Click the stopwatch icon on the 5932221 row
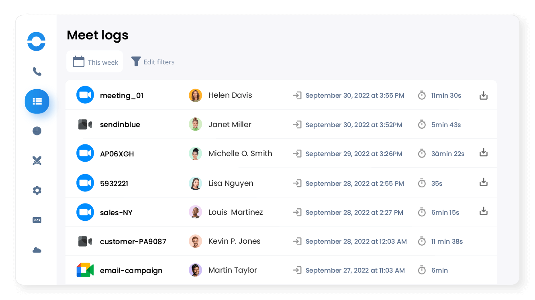The image size is (535, 300). pyautogui.click(x=422, y=183)
